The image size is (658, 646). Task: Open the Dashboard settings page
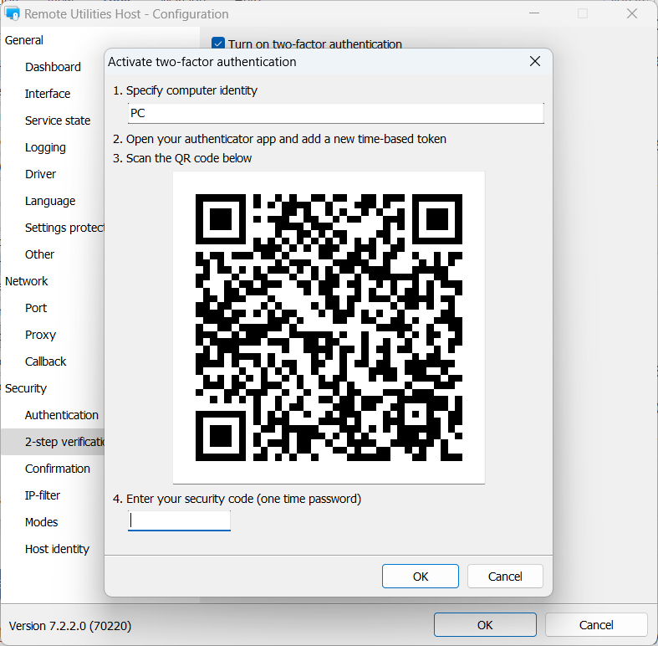(x=53, y=67)
